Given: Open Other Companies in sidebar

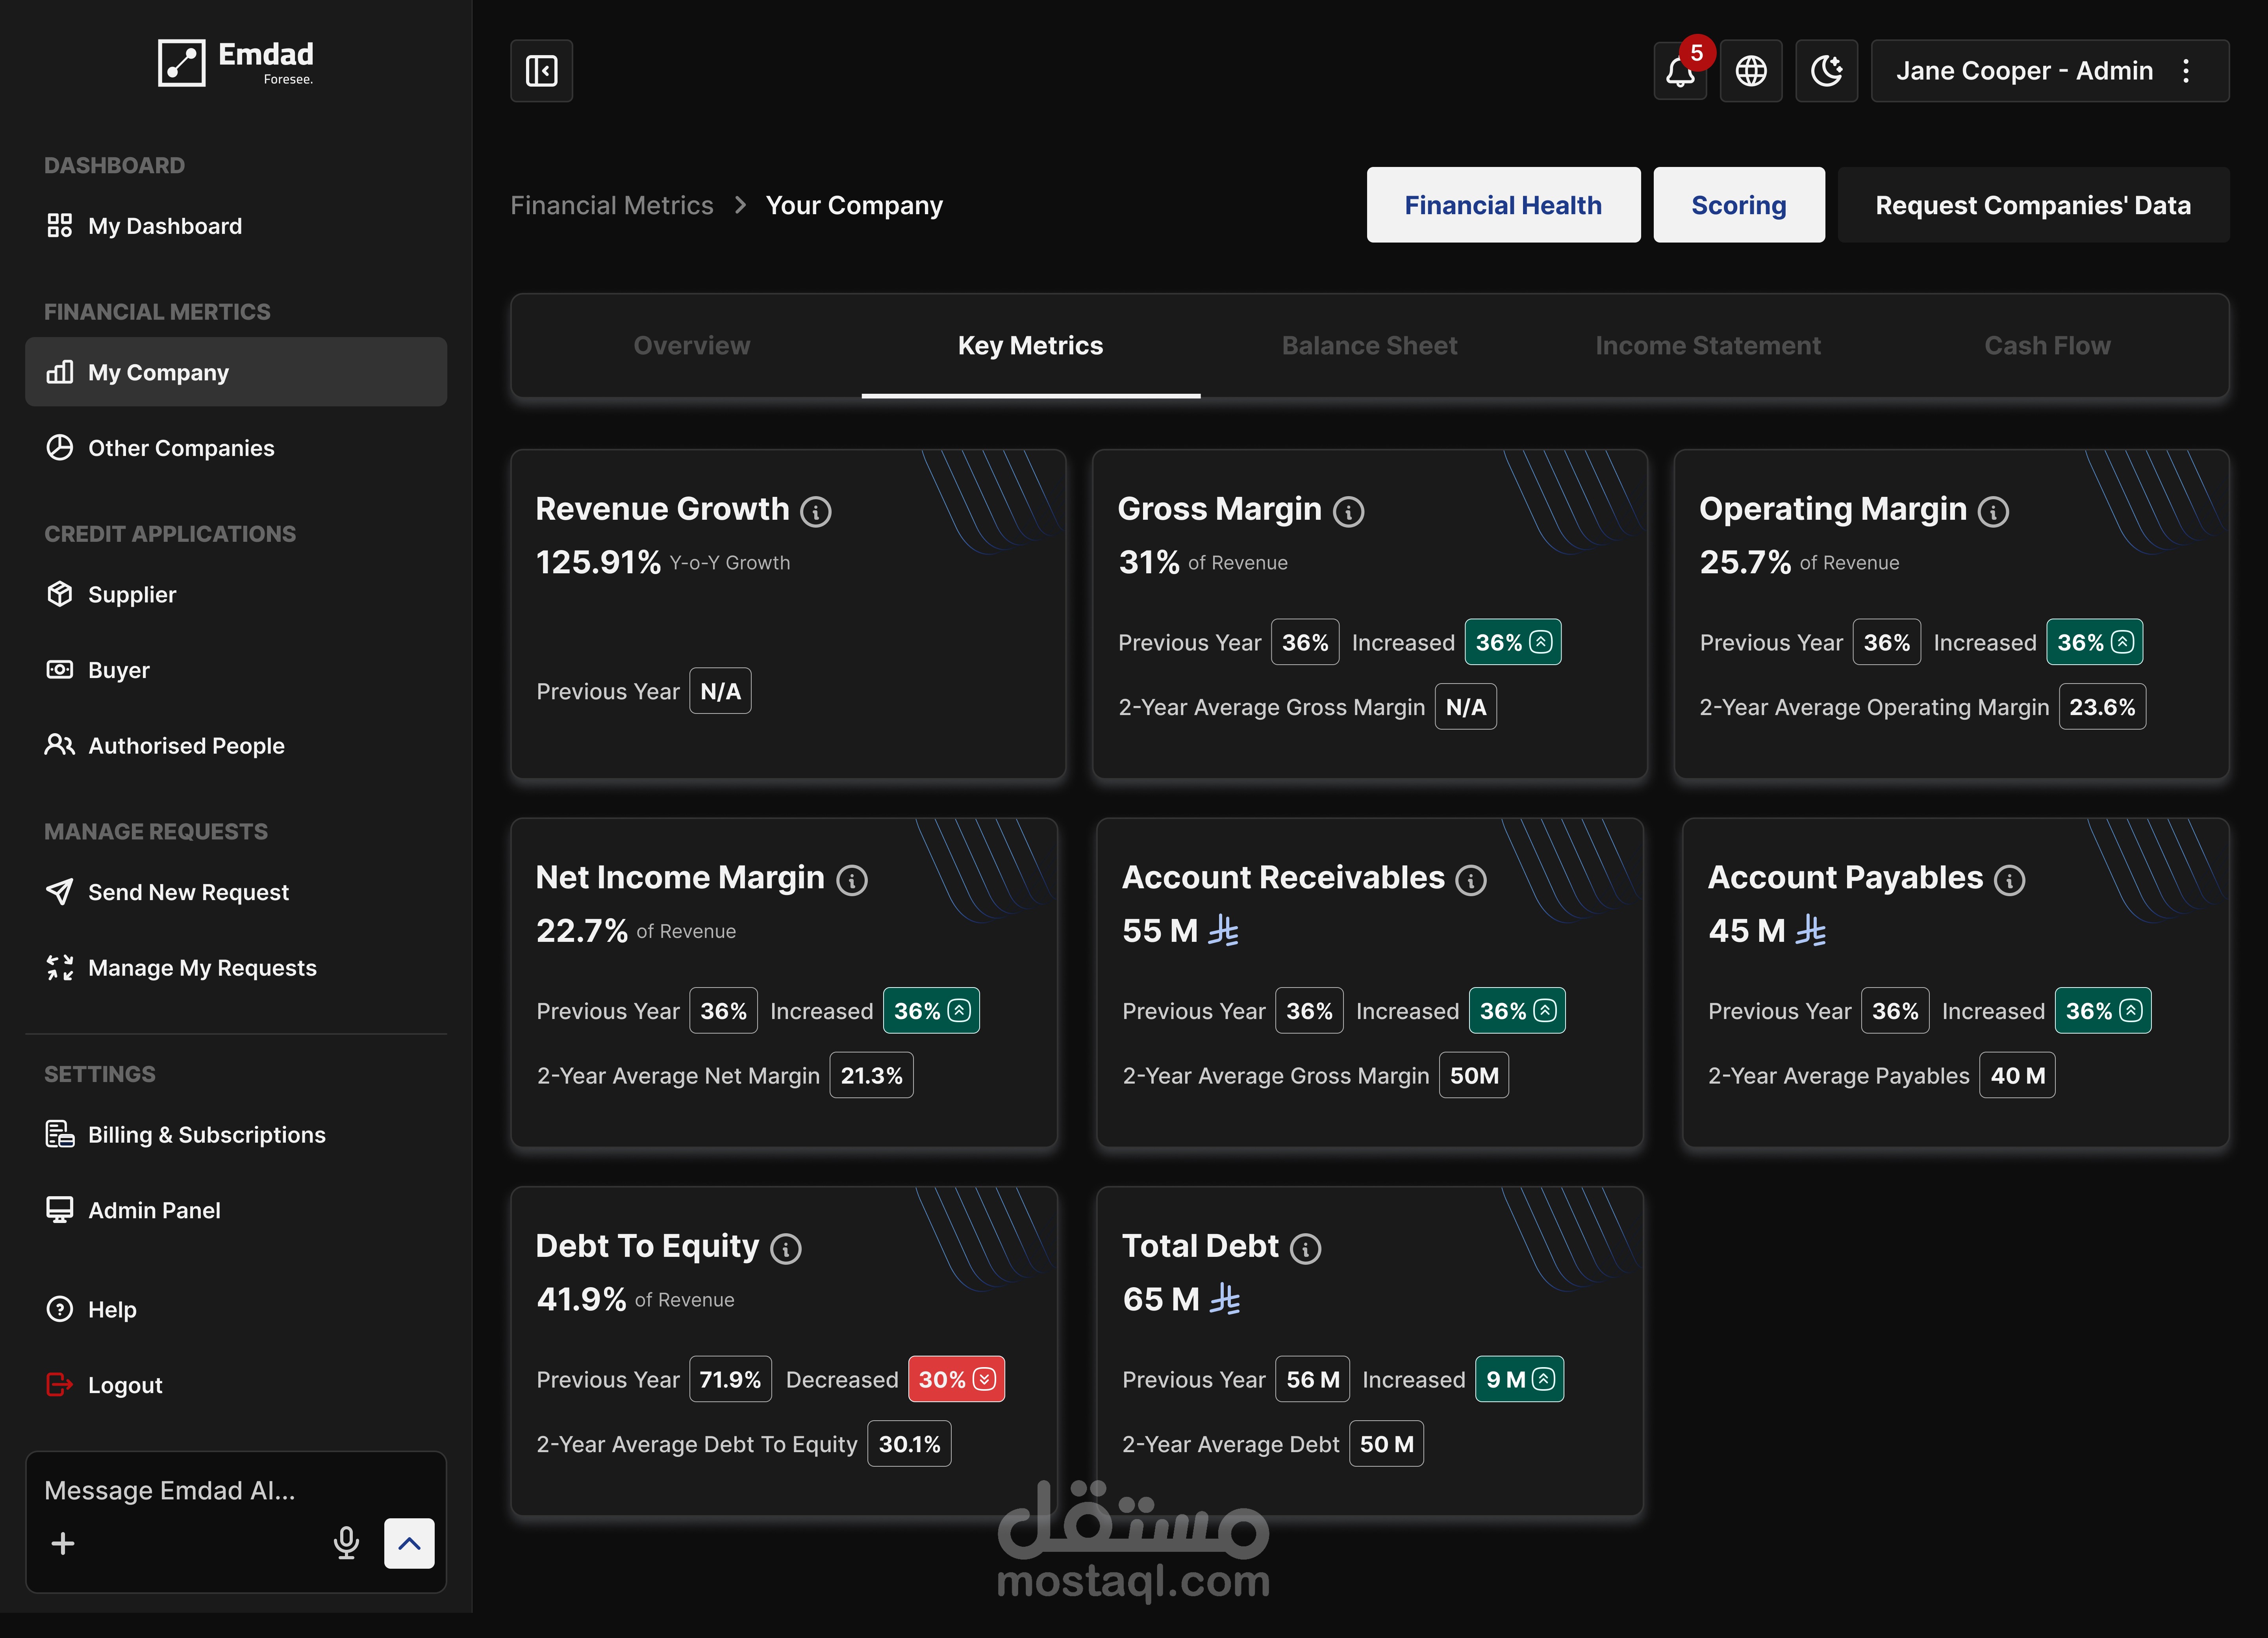Looking at the screenshot, I should pyautogui.click(x=181, y=448).
